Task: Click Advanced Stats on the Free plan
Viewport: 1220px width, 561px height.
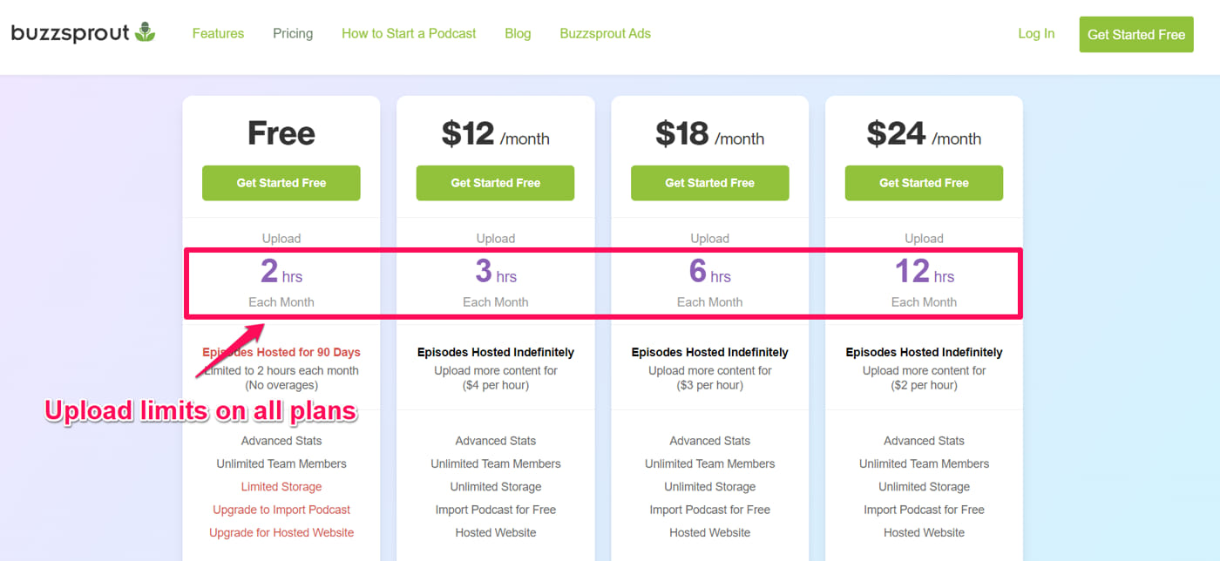Action: (x=281, y=440)
